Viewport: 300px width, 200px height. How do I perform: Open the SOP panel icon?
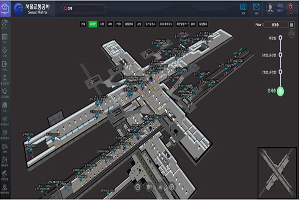243,8
